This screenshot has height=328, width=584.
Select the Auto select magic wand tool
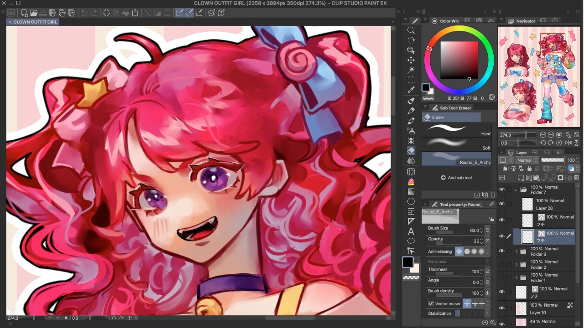(411, 70)
